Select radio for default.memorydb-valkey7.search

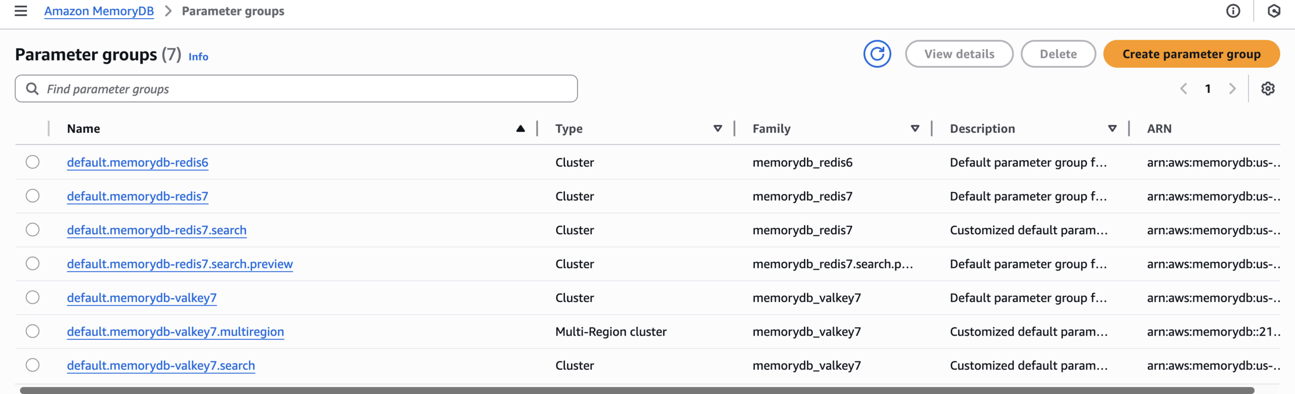(33, 365)
